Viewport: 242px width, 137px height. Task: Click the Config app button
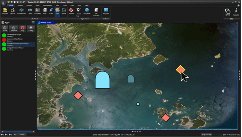31,28
